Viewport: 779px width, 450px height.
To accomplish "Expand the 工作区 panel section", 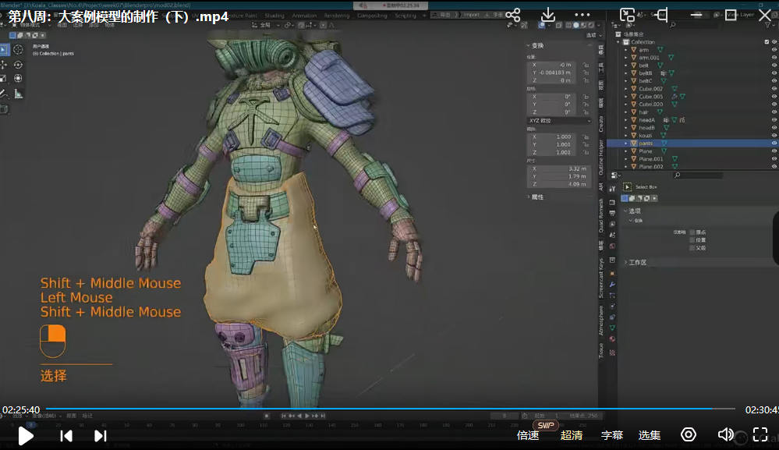I will click(638, 263).
